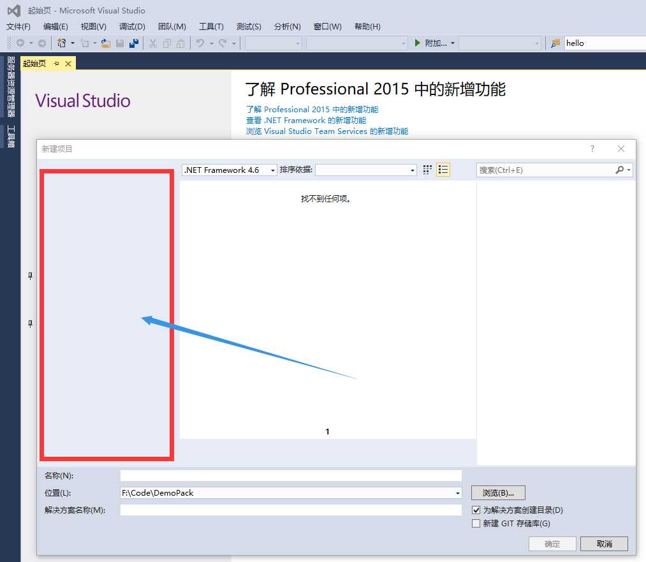The image size is (646, 562).
Task: Click the Cut scissors icon
Action: 153,43
